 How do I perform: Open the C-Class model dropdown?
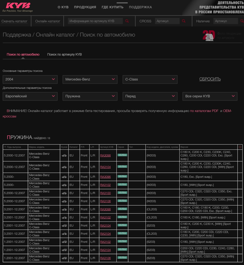[150, 79]
